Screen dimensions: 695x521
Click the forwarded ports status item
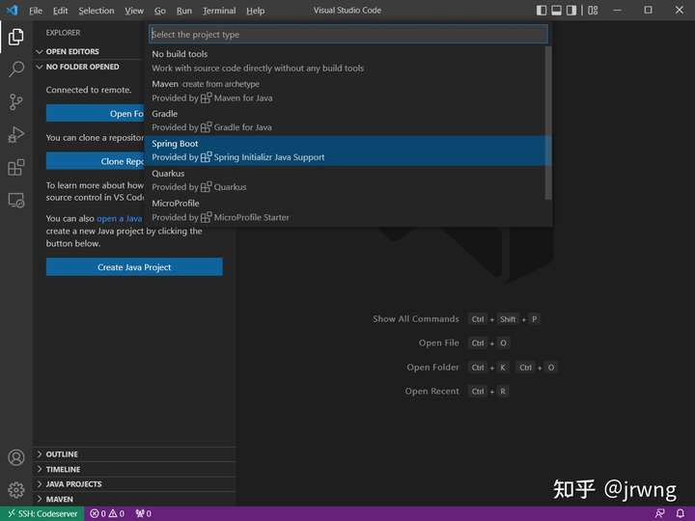tap(144, 513)
